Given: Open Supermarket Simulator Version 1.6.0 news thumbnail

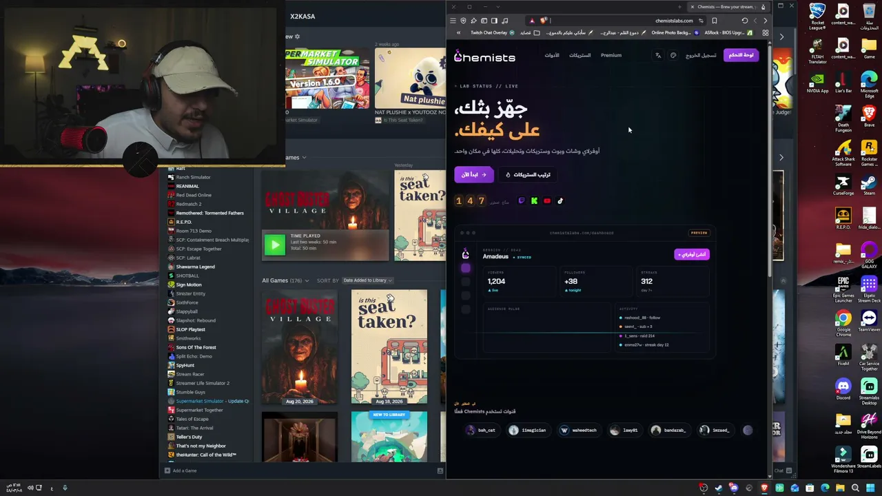Looking at the screenshot, I should [327, 79].
